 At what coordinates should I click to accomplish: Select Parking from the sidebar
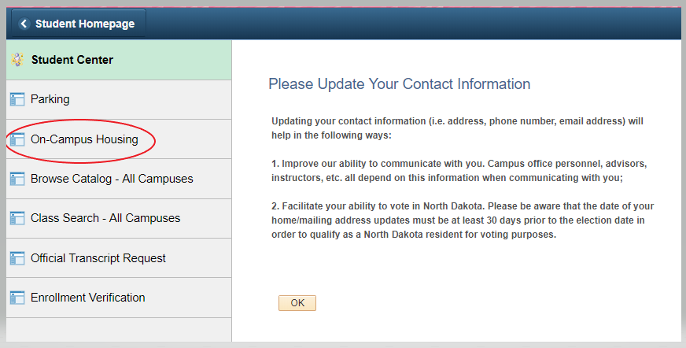tap(50, 99)
